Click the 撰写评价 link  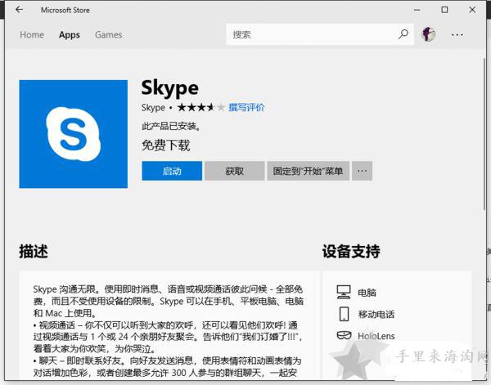[x=246, y=107]
